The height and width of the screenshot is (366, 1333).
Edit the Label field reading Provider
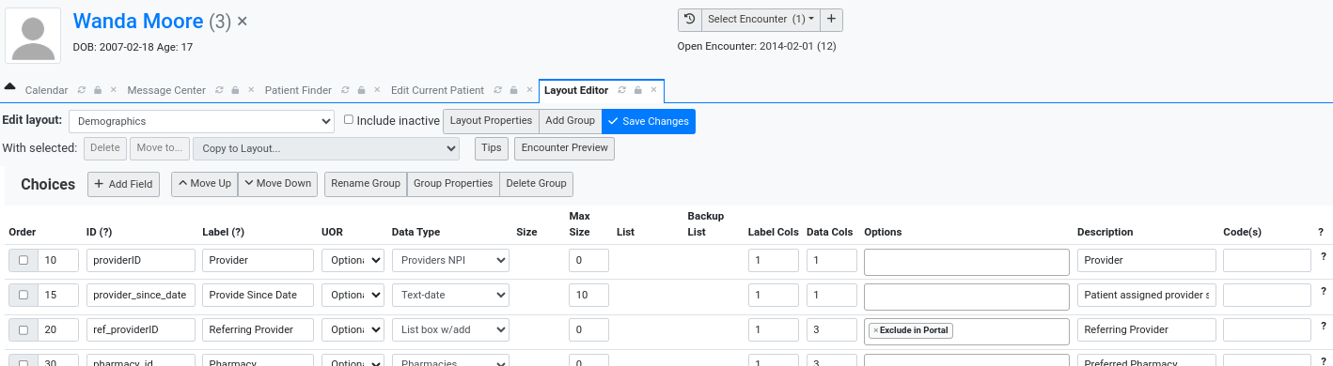[258, 260]
